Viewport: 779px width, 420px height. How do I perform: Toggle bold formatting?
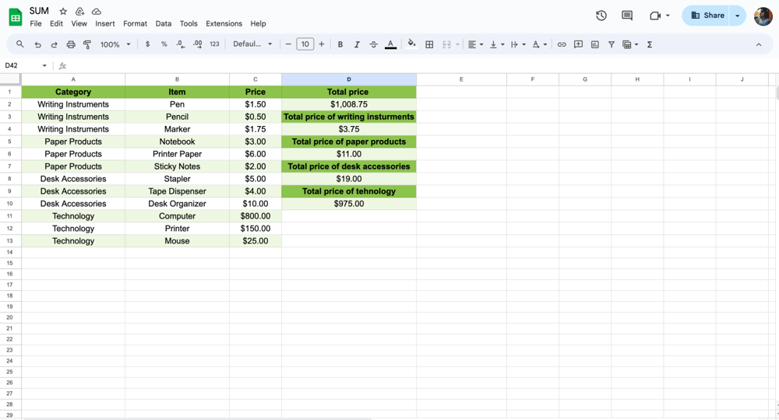tap(340, 44)
